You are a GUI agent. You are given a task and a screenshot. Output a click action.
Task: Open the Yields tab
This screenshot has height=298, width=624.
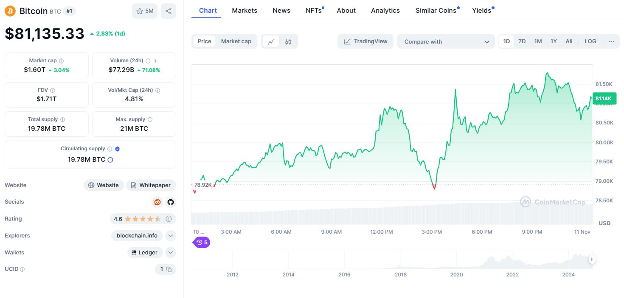(482, 10)
